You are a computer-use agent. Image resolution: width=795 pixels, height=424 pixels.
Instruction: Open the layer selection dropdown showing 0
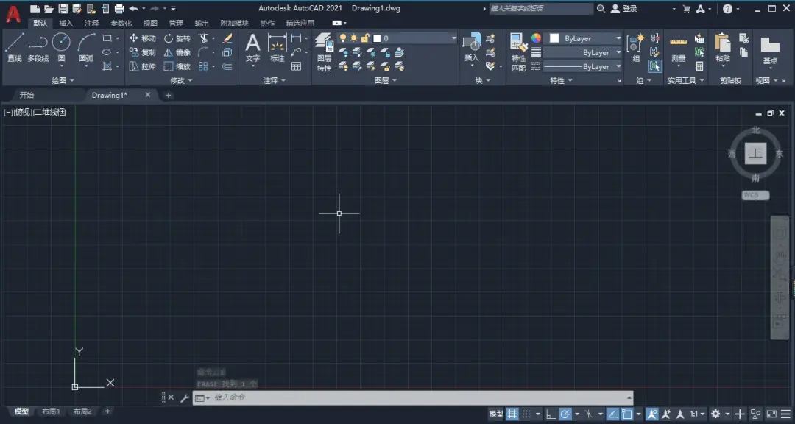point(397,38)
